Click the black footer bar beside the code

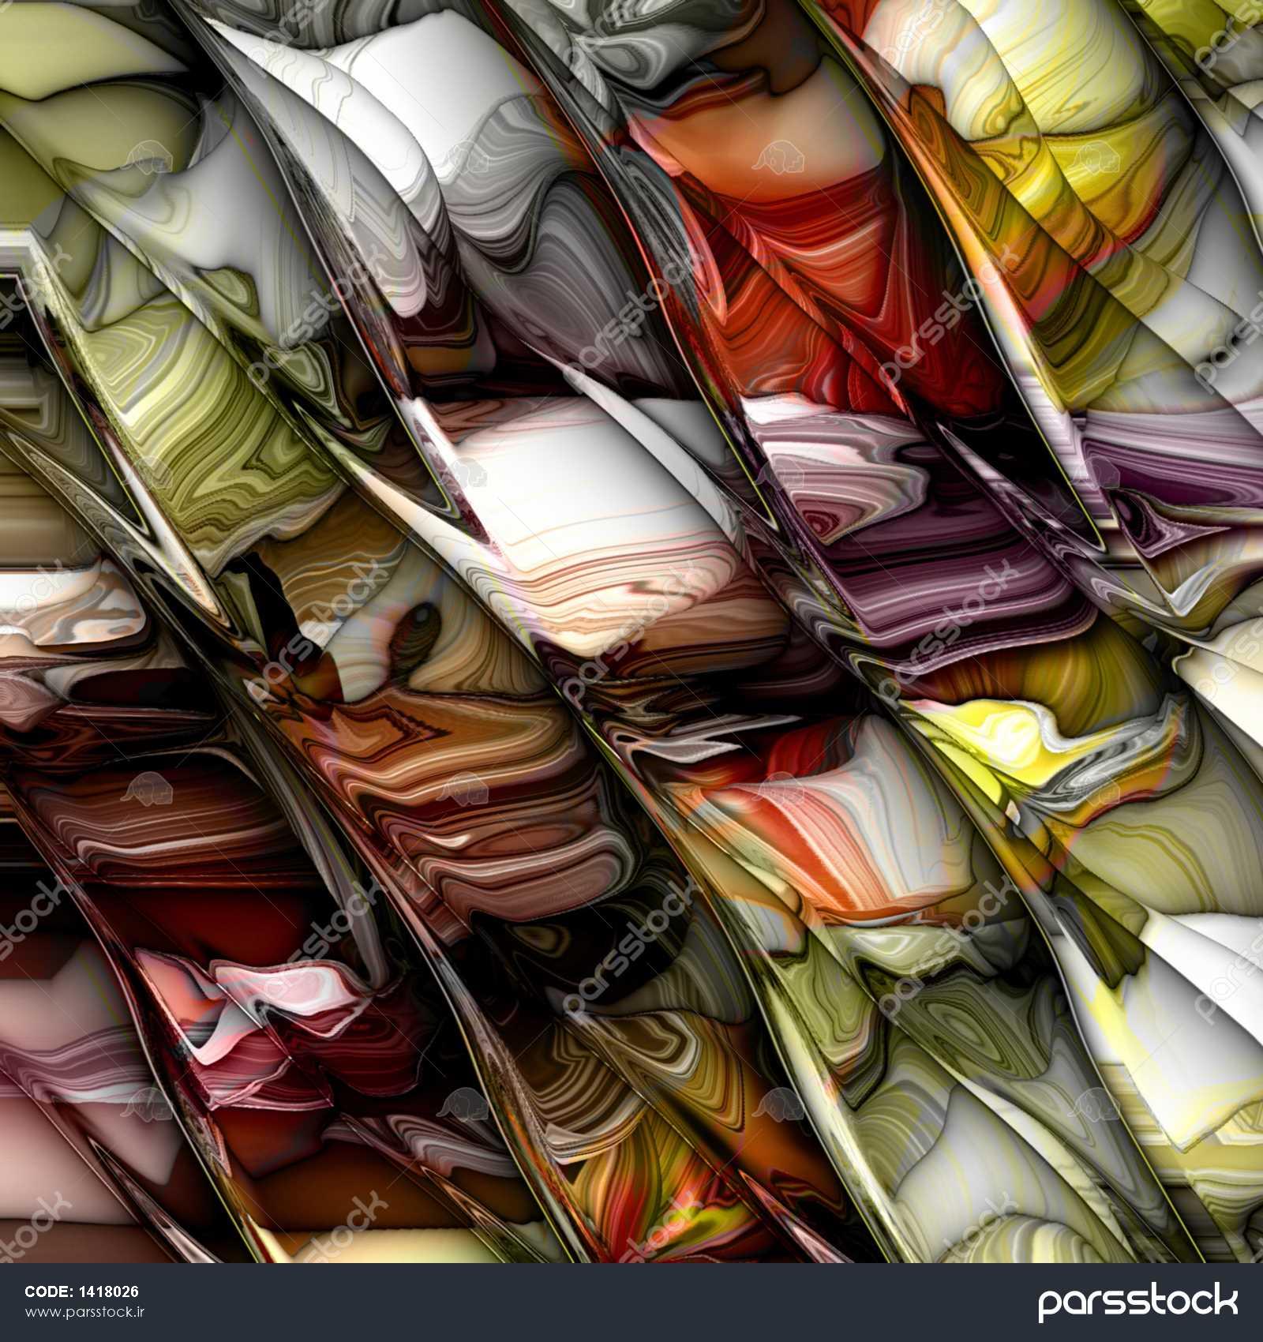[x=553, y=1303]
